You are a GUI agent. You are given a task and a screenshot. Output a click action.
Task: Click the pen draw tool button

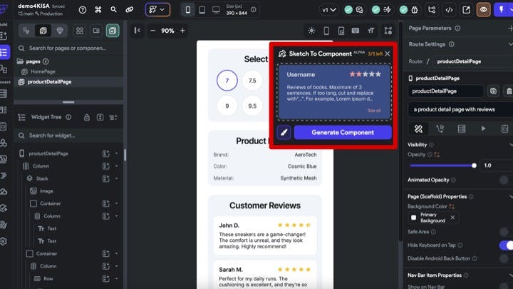[x=284, y=133]
